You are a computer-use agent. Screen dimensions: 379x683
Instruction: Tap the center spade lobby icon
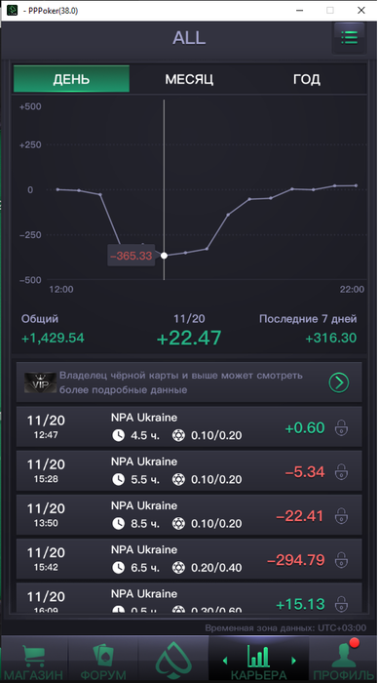click(x=173, y=660)
